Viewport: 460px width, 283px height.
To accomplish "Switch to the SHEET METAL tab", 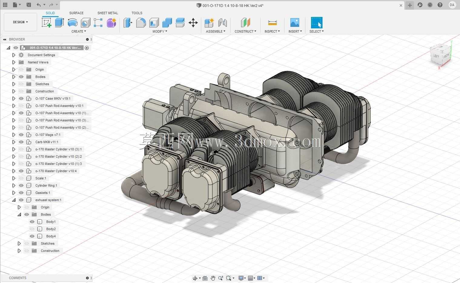I will coord(108,13).
